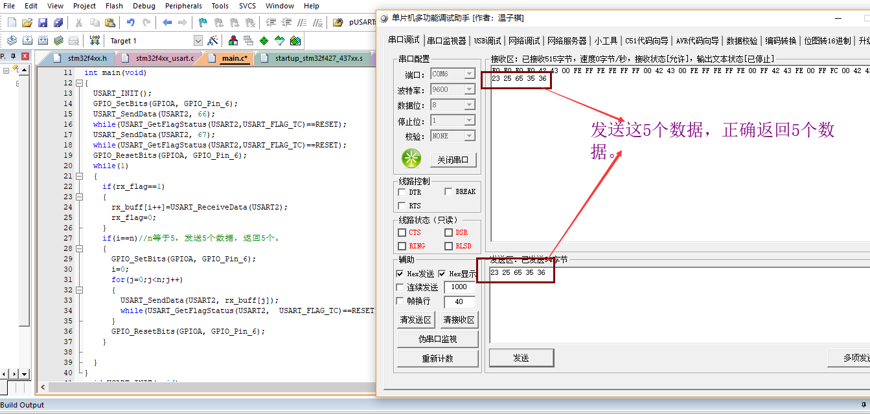Uncheck Hex显示 option
870x414 pixels.
click(442, 274)
